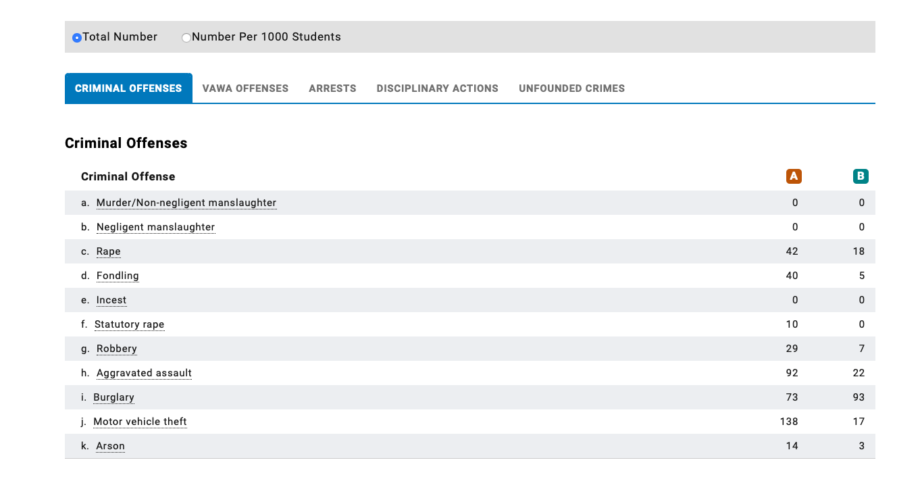The image size is (920, 477).
Task: Click Aggravated assault value 92
Action: 792,373
